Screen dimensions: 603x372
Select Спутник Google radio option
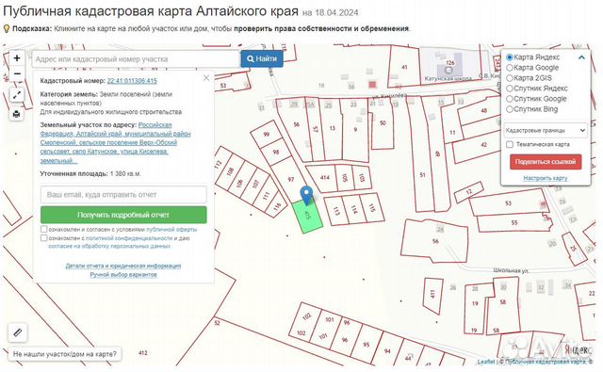510,99
